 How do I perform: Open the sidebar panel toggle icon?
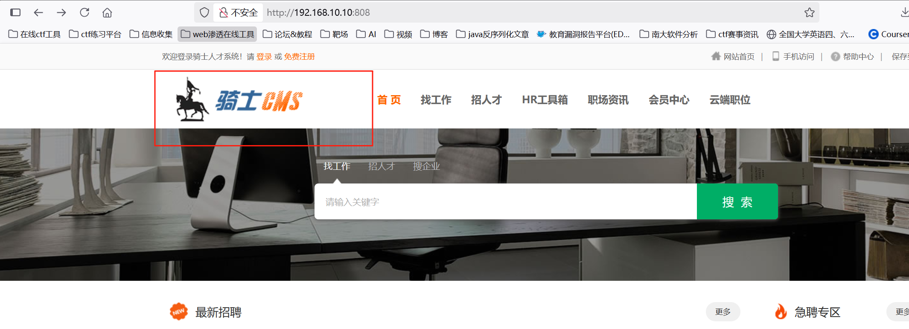click(15, 12)
